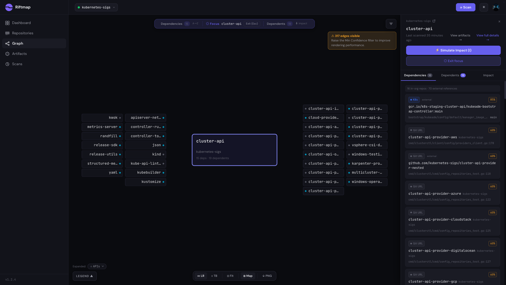Open cluster-api-provider-aws dependency card
The height and width of the screenshot is (285, 506).
[453, 136]
